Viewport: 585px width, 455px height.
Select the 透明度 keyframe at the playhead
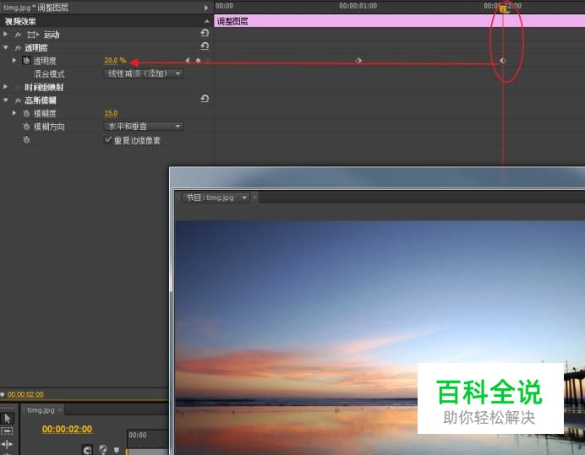[x=502, y=61]
